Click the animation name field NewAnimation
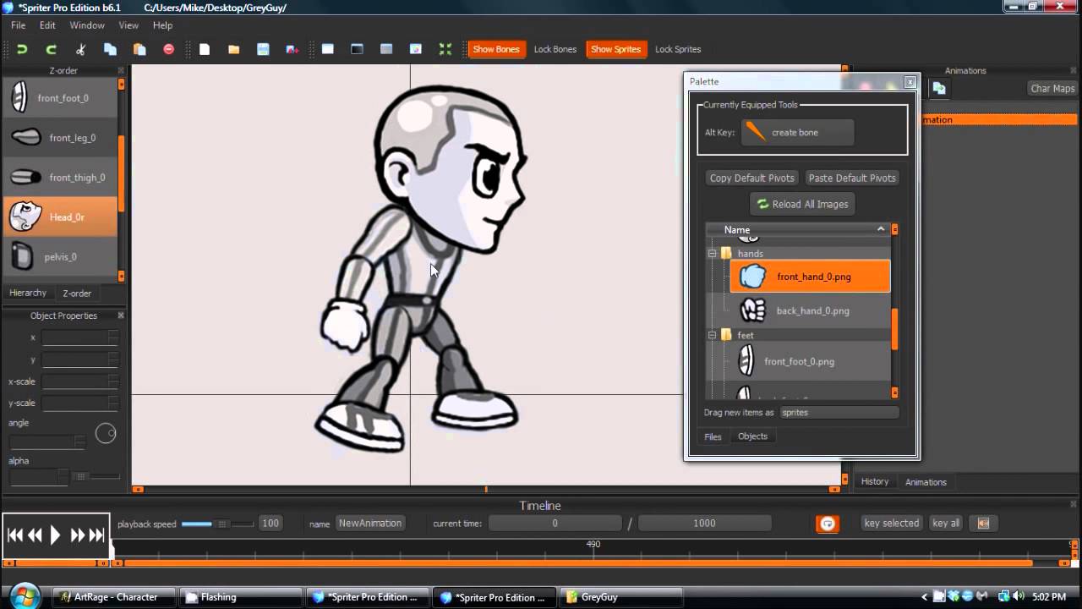This screenshot has width=1082, height=609. (370, 524)
